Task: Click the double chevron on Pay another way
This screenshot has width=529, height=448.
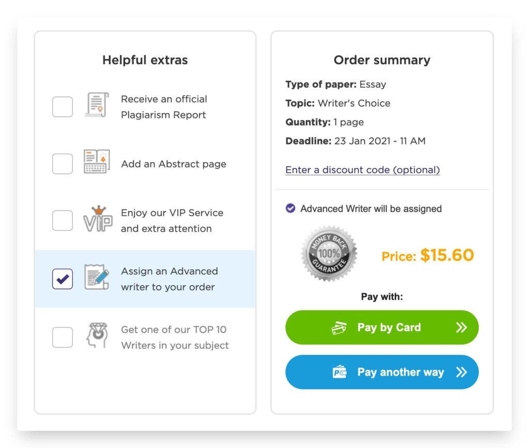Action: (461, 372)
